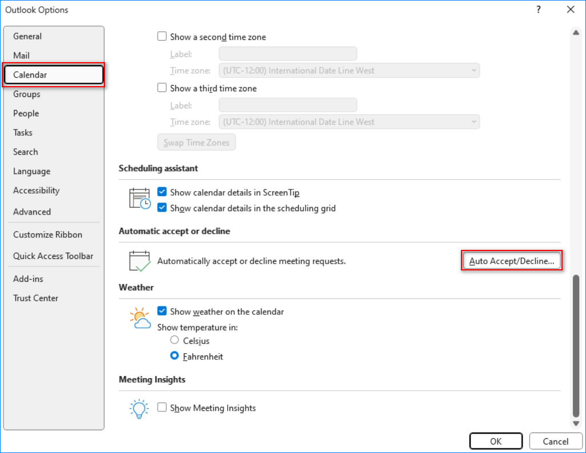Open the help question mark button

pyautogui.click(x=538, y=10)
